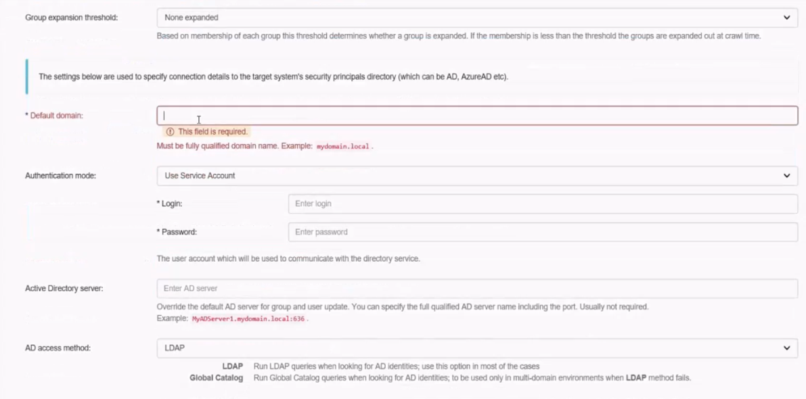Click the 'Authentication mode' label

(60, 176)
